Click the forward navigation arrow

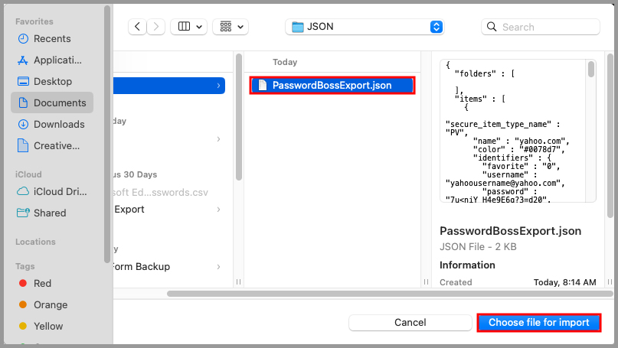point(157,27)
